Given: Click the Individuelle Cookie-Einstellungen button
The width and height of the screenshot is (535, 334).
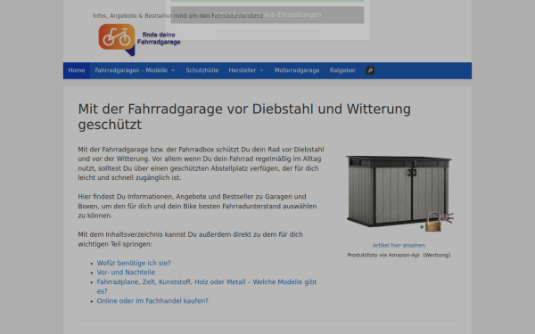Looking at the screenshot, I should pos(267,15).
